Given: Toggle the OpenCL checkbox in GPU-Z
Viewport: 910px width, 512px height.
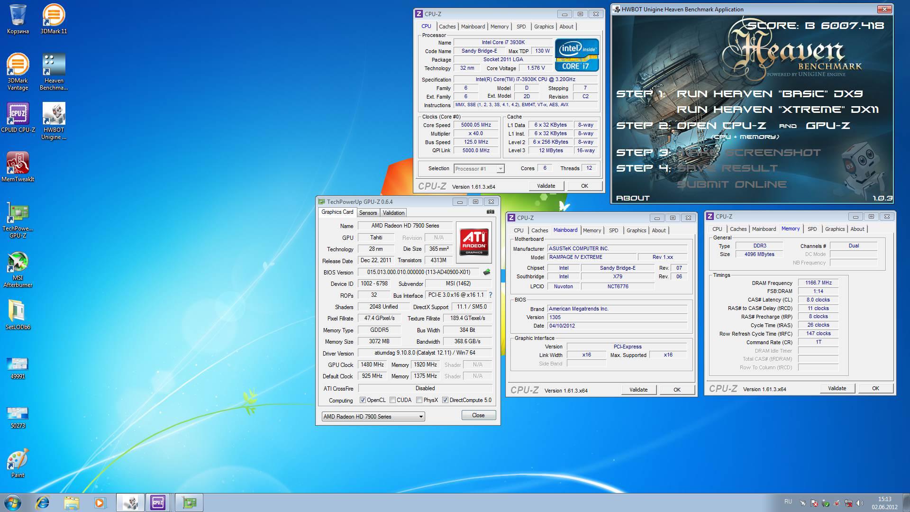Looking at the screenshot, I should click(363, 400).
